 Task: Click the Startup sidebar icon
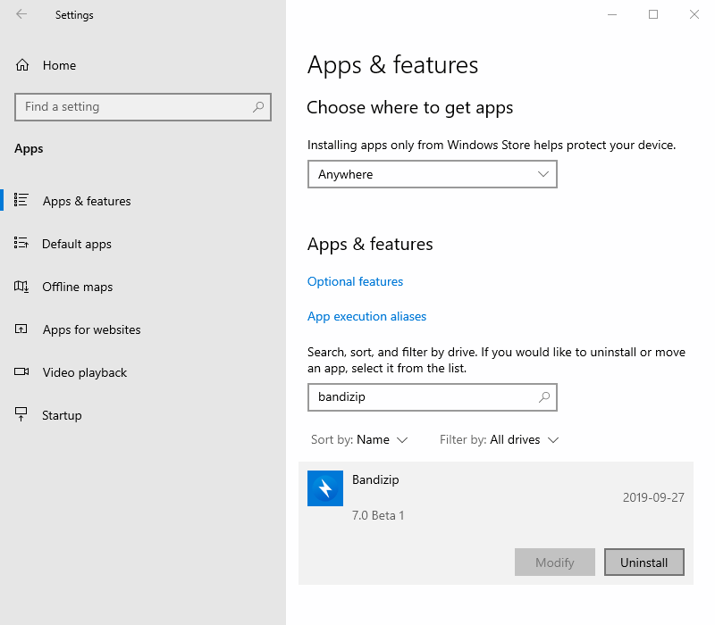(22, 415)
